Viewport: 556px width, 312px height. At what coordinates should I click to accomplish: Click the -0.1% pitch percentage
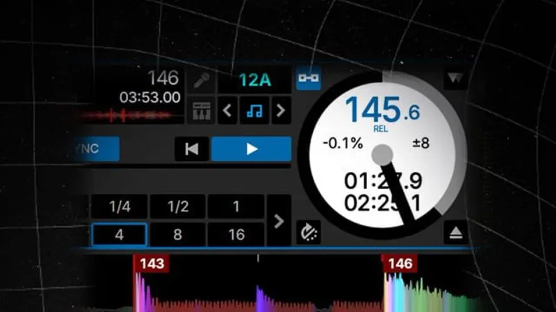pos(343,144)
